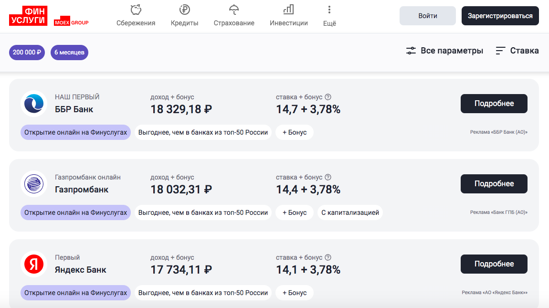Click Подробнее for Яндекс Банк

(x=494, y=264)
